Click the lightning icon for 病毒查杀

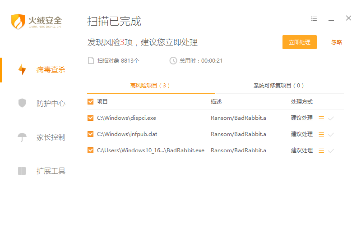point(22,70)
